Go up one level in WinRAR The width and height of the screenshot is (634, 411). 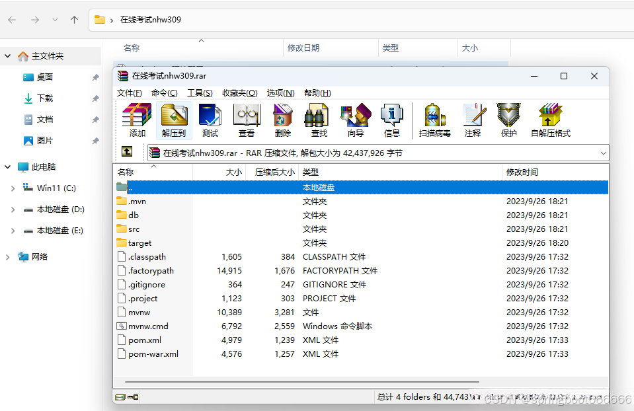127,151
